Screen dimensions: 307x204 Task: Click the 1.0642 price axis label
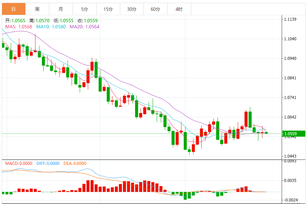(x=290, y=117)
